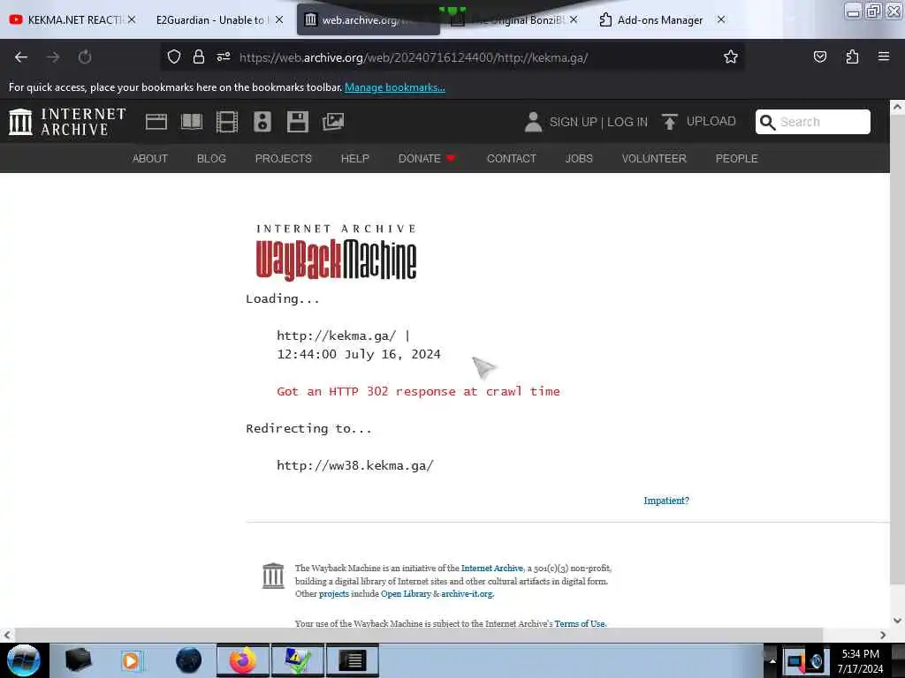Open the CONTACT menu item

pyautogui.click(x=512, y=159)
